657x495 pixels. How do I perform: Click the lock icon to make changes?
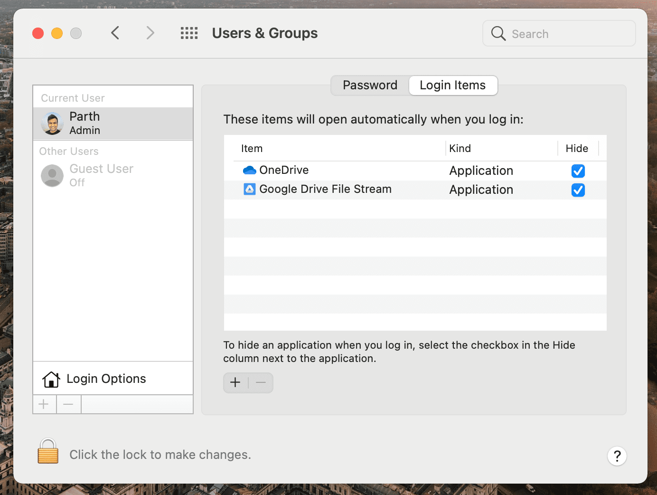click(x=48, y=451)
